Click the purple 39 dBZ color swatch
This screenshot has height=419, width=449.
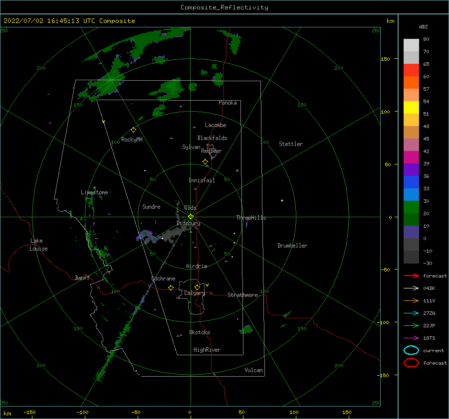(411, 170)
